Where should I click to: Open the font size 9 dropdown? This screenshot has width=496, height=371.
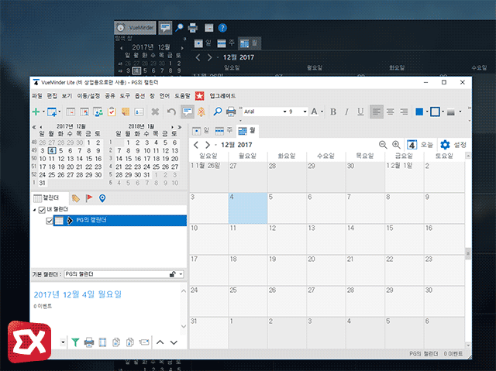pos(305,112)
